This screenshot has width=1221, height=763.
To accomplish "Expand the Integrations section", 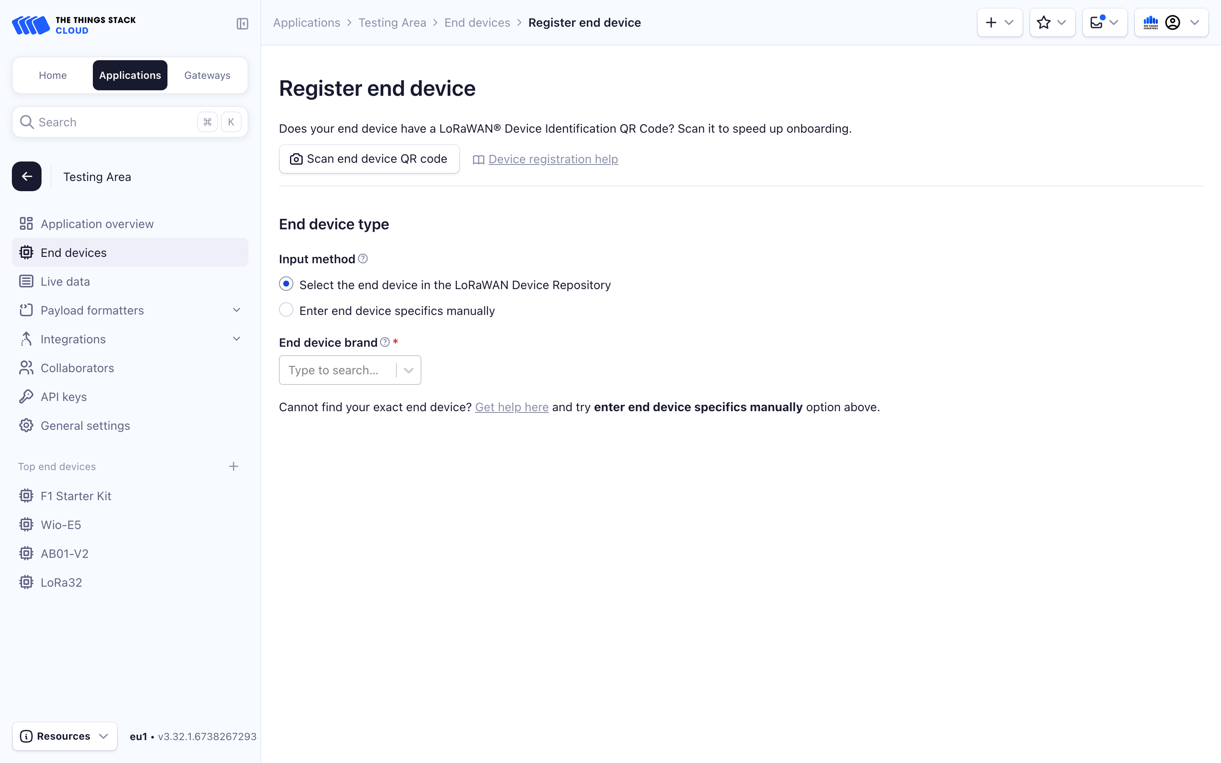I will click(236, 339).
